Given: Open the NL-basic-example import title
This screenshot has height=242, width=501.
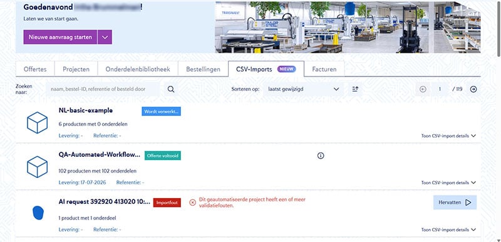Looking at the screenshot, I should pos(86,110).
